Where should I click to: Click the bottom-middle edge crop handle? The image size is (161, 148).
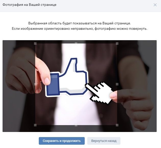coord(76,125)
